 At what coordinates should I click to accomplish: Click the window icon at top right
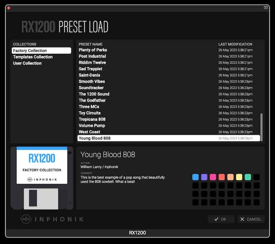266,8
